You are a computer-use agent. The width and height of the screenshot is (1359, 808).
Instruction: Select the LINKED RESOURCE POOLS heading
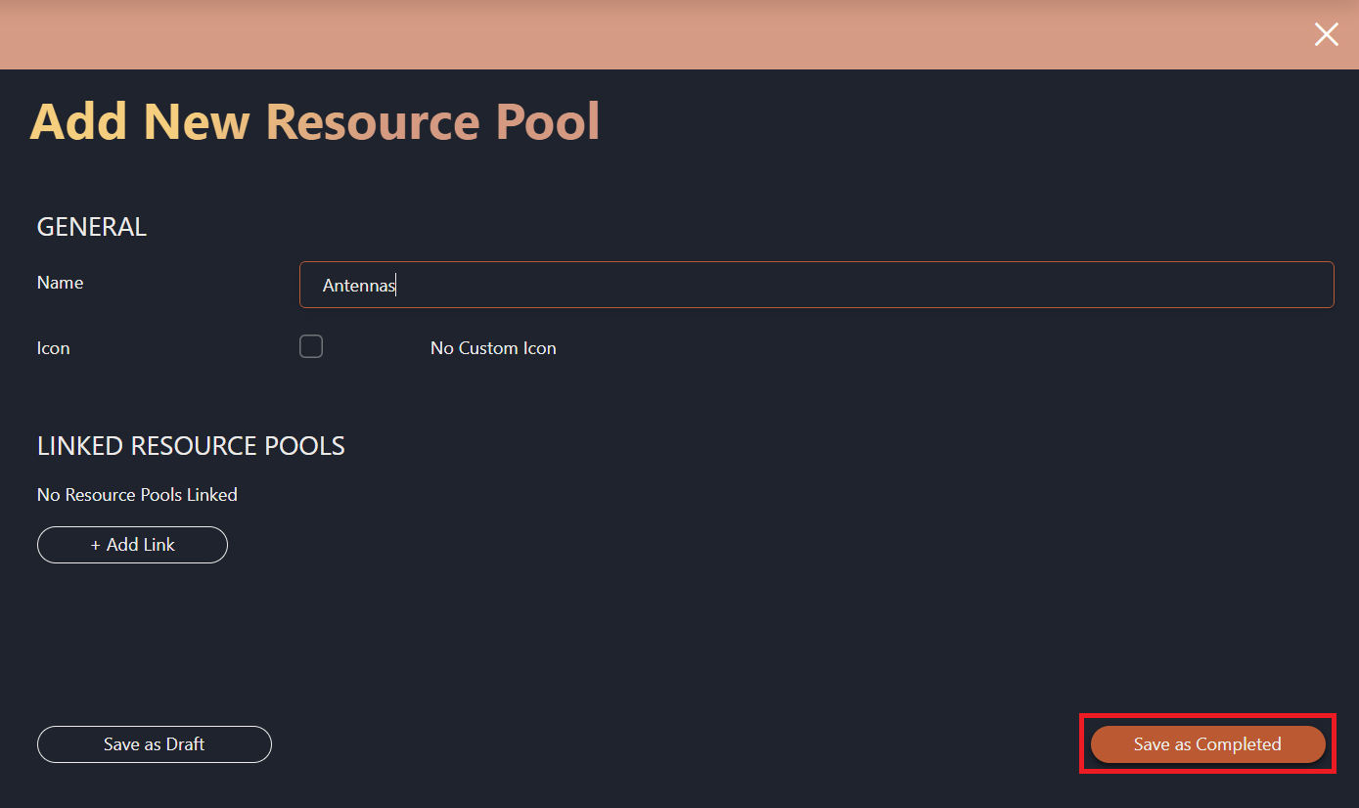point(191,446)
